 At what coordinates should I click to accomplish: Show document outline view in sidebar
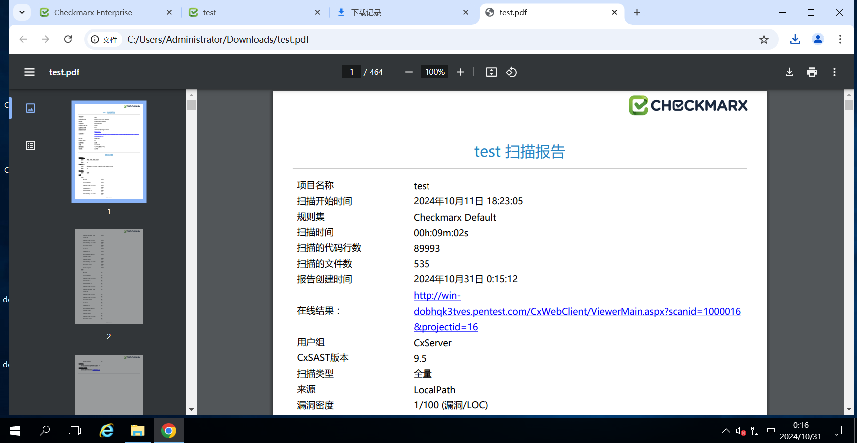[30, 146]
